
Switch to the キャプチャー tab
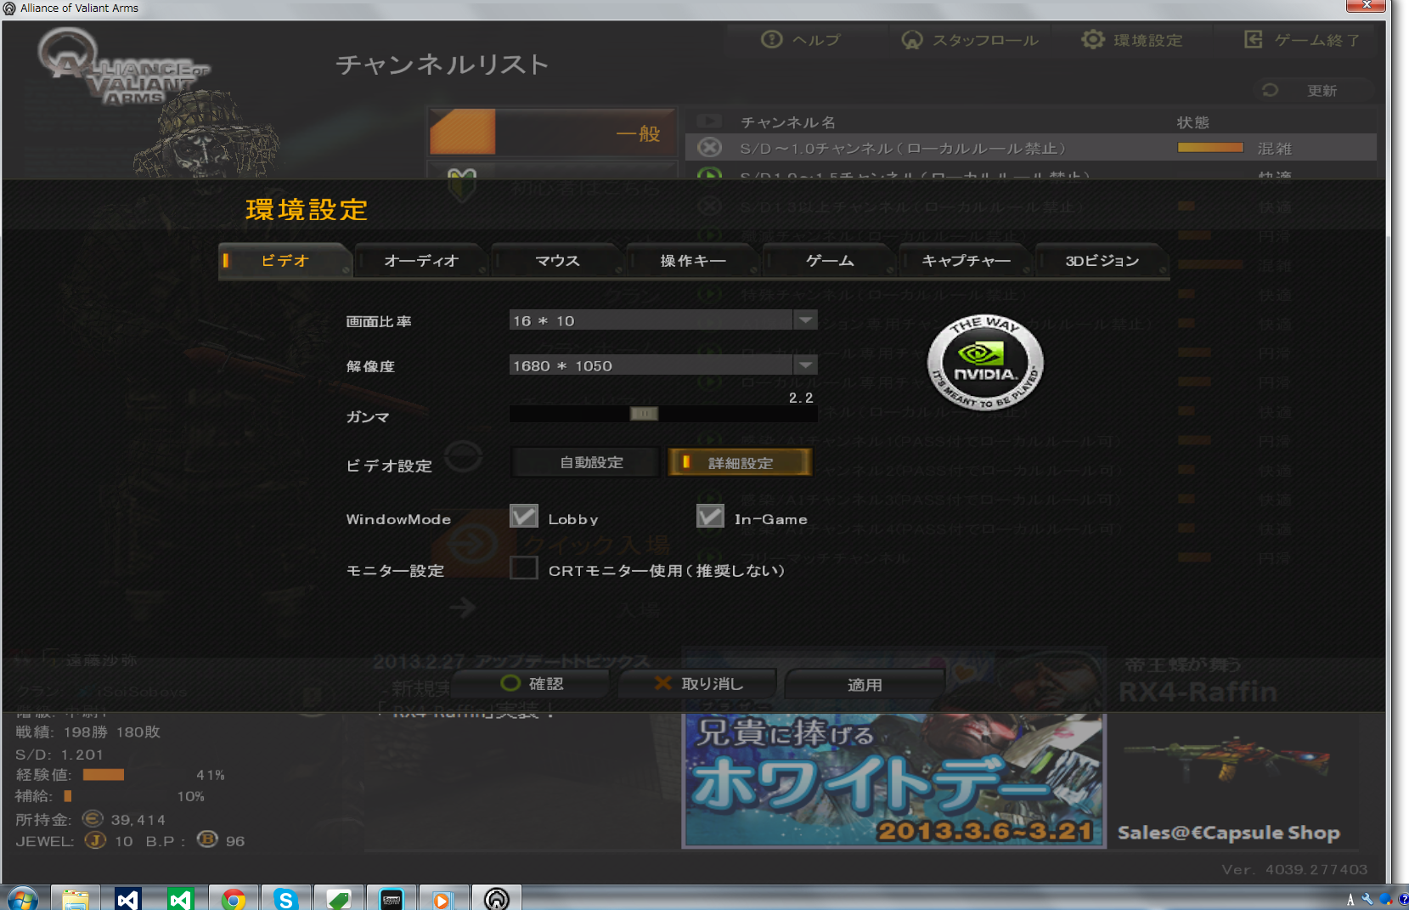pyautogui.click(x=966, y=261)
